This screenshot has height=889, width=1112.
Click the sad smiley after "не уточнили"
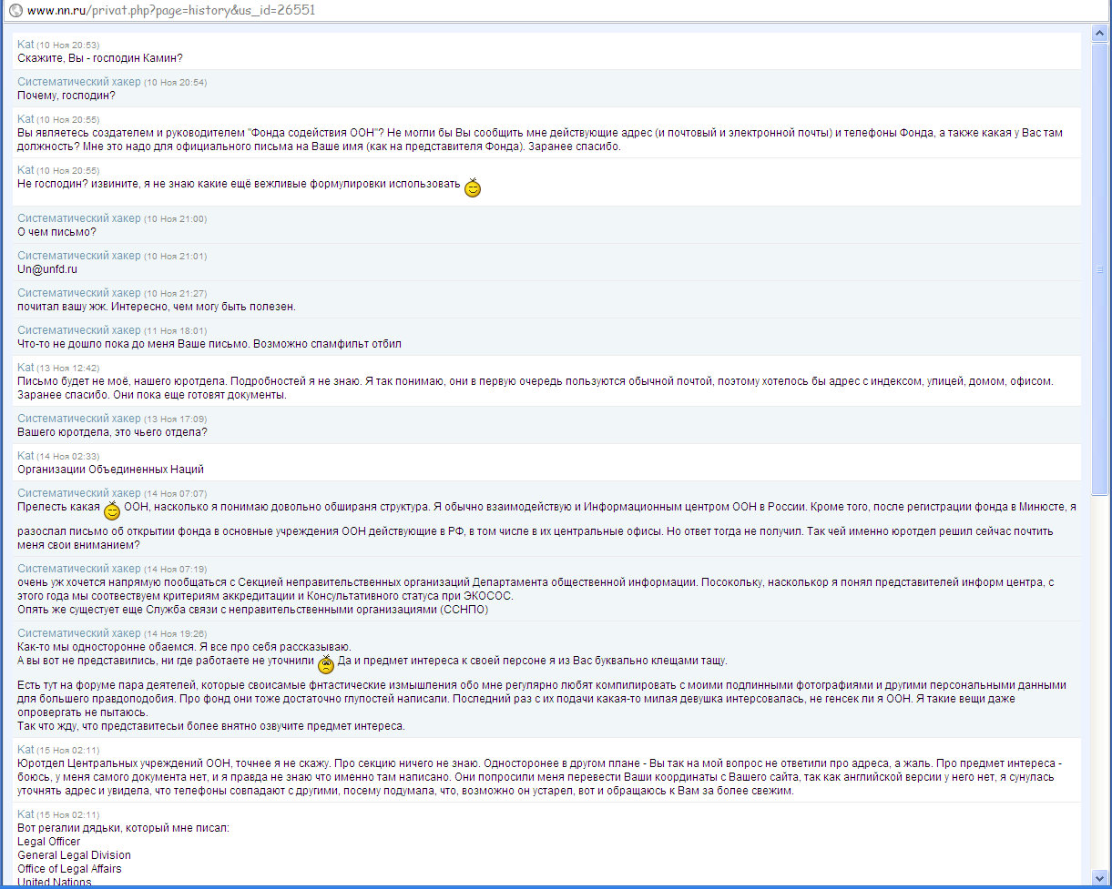tap(326, 664)
